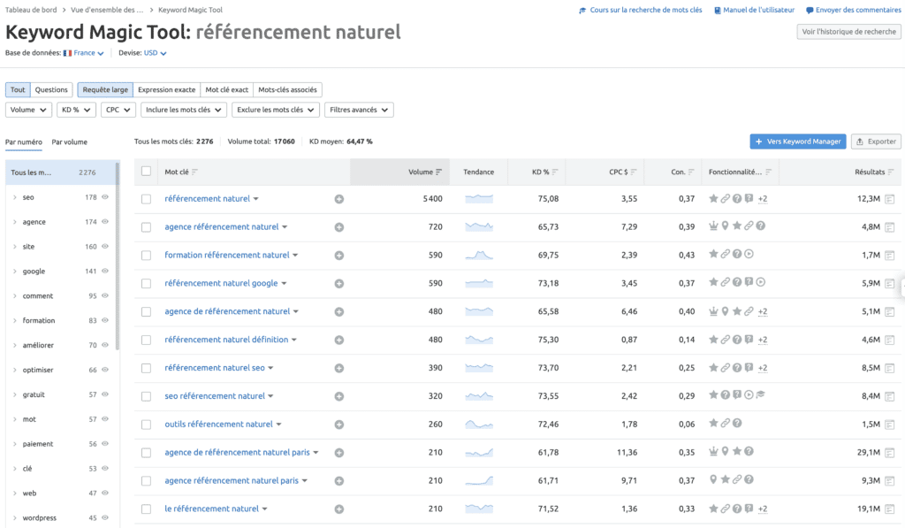905x528 pixels.
Task: Select 'Expression exacte' match type
Action: pos(167,90)
